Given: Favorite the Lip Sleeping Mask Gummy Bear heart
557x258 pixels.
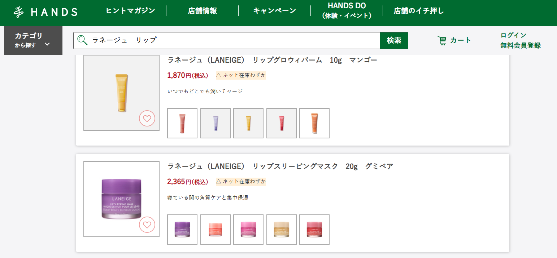Looking at the screenshot, I should coord(147,225).
